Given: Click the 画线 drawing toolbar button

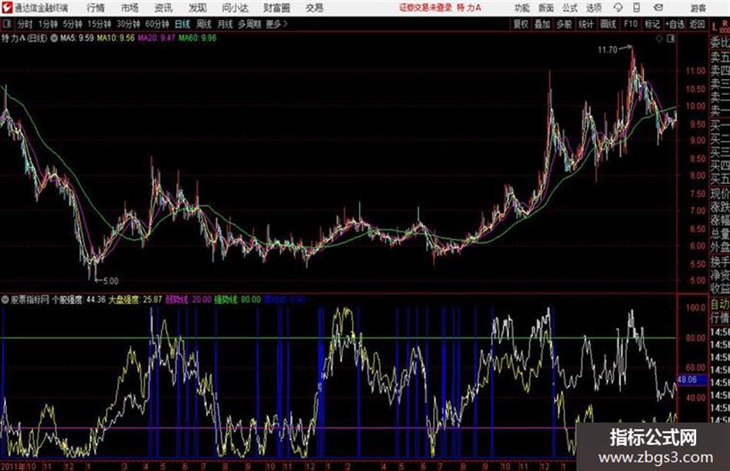Looking at the screenshot, I should [608, 24].
